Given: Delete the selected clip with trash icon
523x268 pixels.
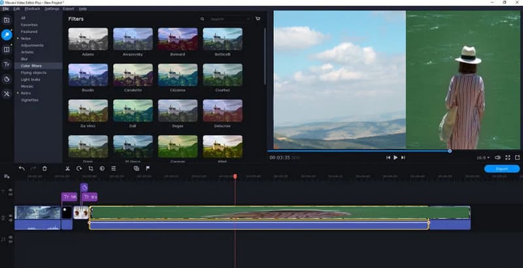Looking at the screenshot, I should pos(44,169).
